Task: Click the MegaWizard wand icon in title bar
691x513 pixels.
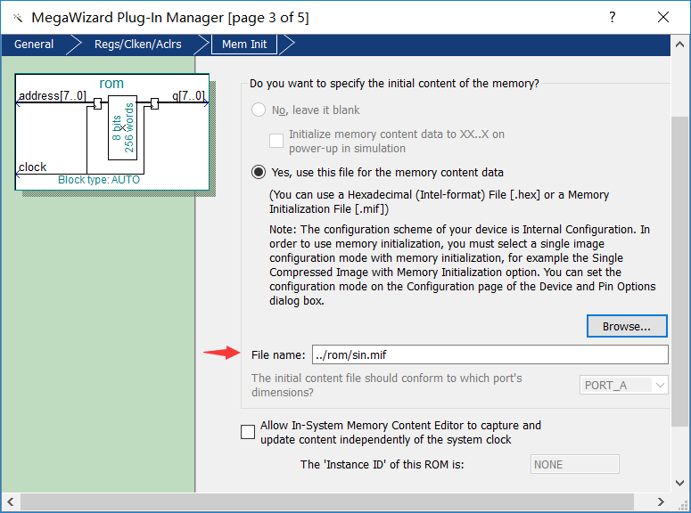Action: click(x=18, y=18)
